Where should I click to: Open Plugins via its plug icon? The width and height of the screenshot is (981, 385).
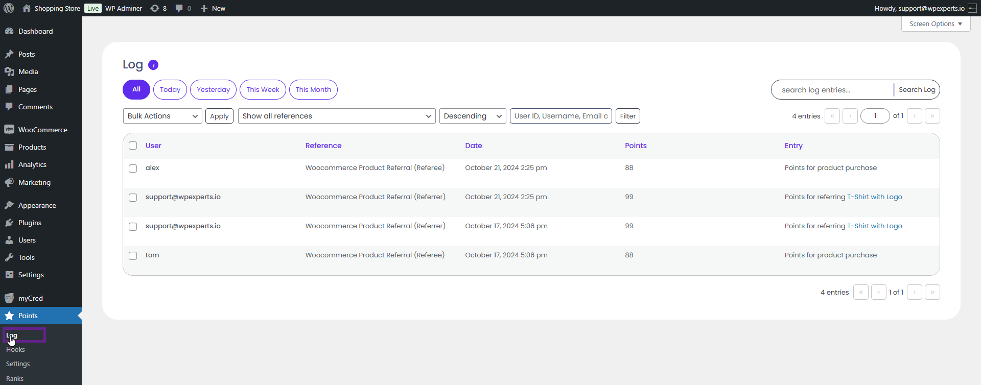point(9,223)
